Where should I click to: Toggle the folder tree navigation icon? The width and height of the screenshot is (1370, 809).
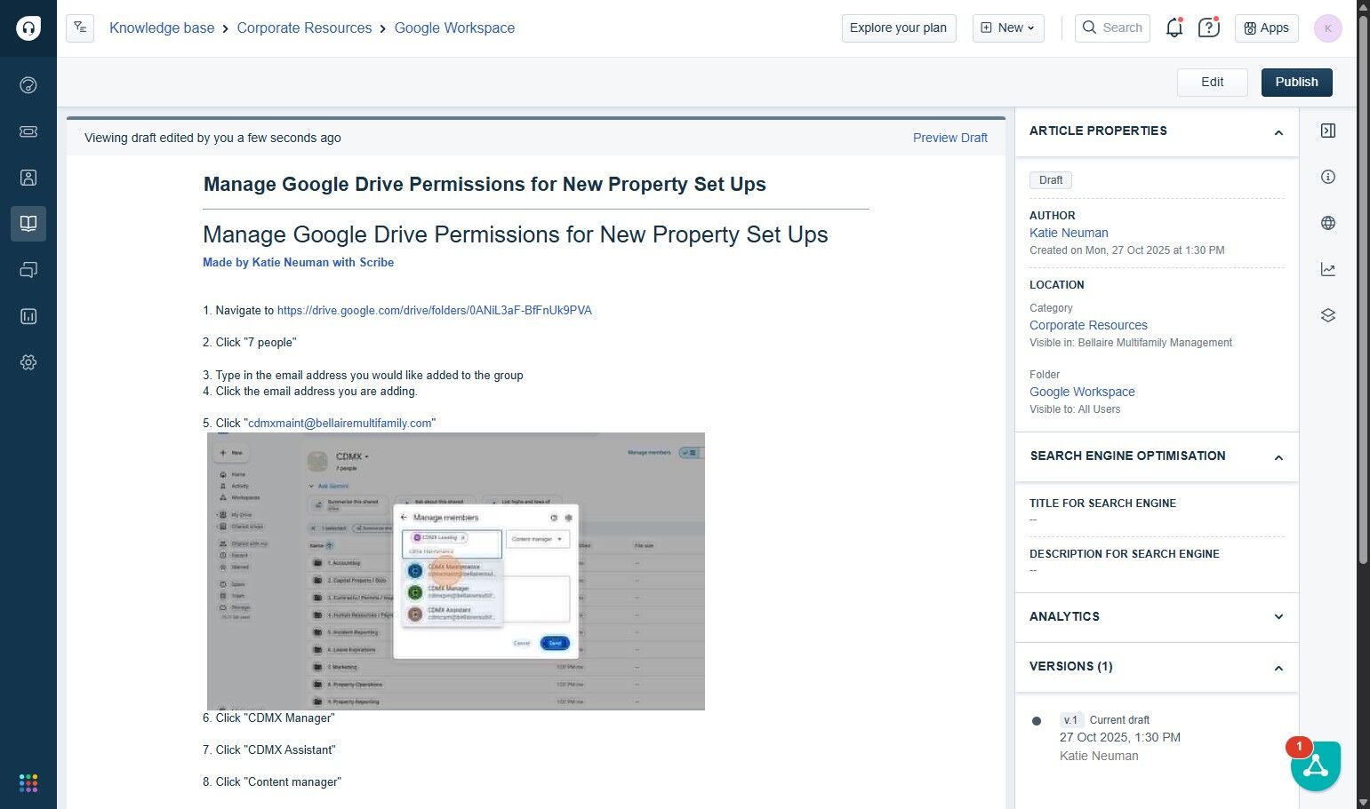(80, 28)
